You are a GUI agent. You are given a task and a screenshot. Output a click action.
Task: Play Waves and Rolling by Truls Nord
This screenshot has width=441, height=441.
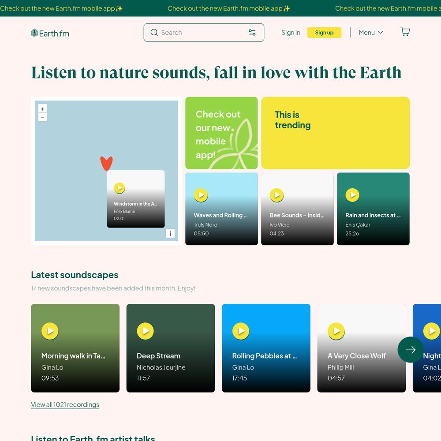[x=201, y=195]
